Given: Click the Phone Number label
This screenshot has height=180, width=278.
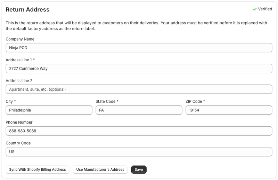Looking at the screenshot, I should tap(19, 122).
